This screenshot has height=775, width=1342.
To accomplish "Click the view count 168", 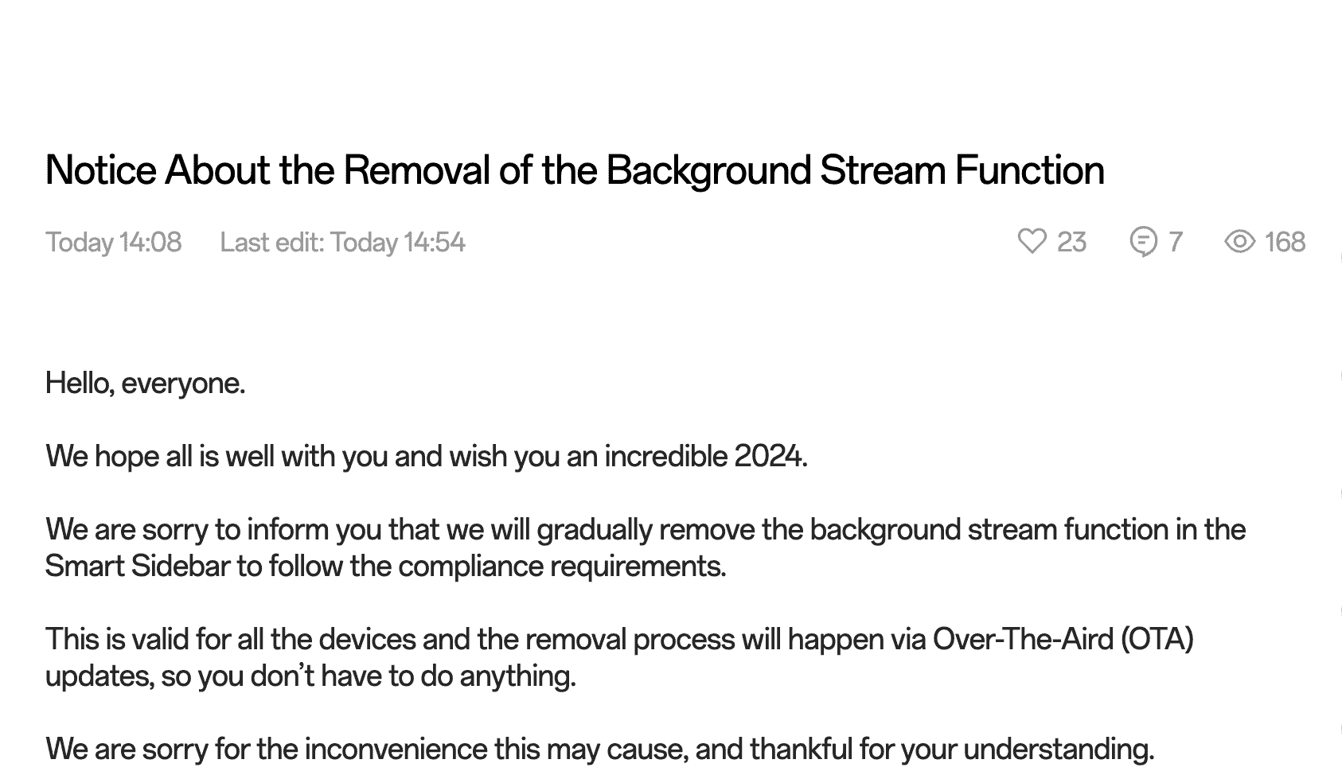I will 1285,242.
